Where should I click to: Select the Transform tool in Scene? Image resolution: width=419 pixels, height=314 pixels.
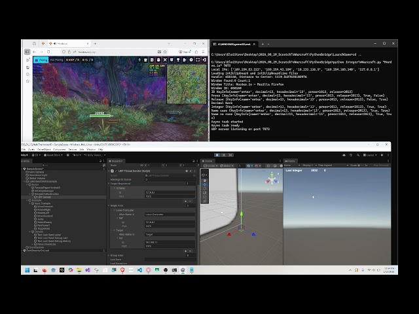click(x=205, y=201)
